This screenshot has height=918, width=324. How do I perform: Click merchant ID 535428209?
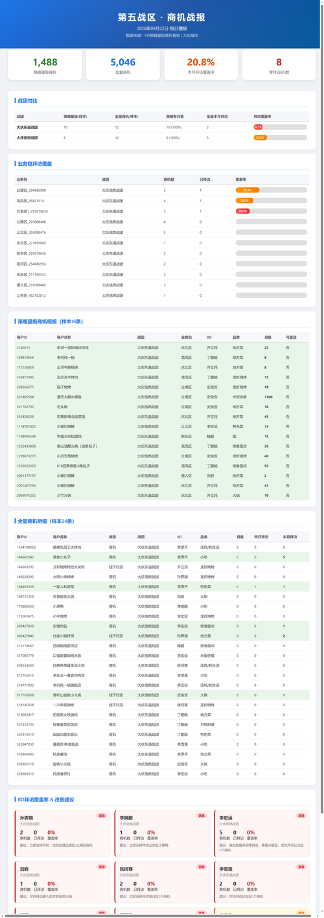pos(25,416)
